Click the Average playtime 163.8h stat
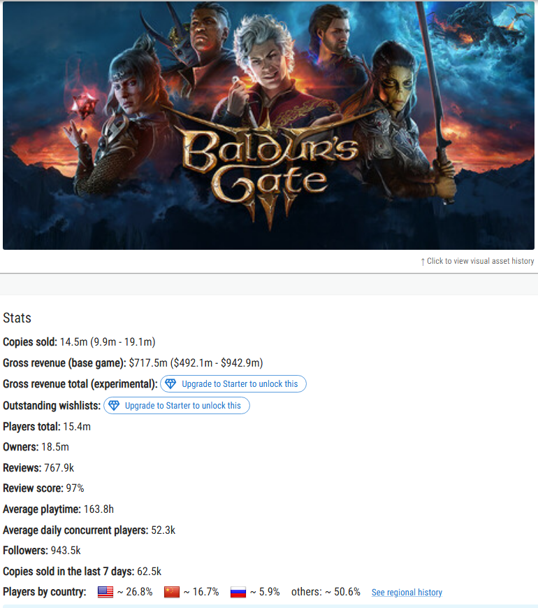This screenshot has height=608, width=538. 59,509
